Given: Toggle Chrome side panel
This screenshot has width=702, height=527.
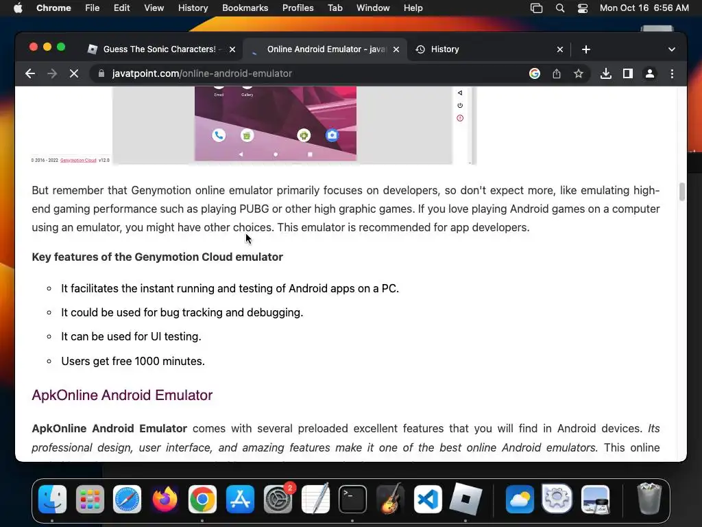Looking at the screenshot, I should point(628,73).
